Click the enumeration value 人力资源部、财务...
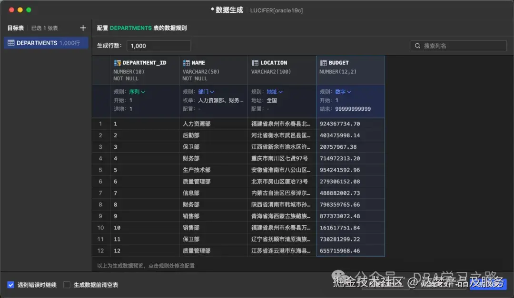 point(220,100)
